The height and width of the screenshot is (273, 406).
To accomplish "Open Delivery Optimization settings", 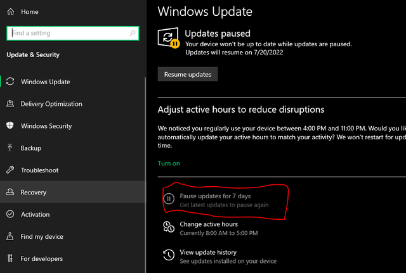I will pyautogui.click(x=72, y=104).
